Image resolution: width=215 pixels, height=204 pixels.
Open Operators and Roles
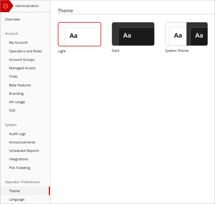[x=25, y=51]
